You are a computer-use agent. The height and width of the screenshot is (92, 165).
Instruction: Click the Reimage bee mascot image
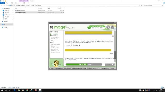(x=56, y=63)
